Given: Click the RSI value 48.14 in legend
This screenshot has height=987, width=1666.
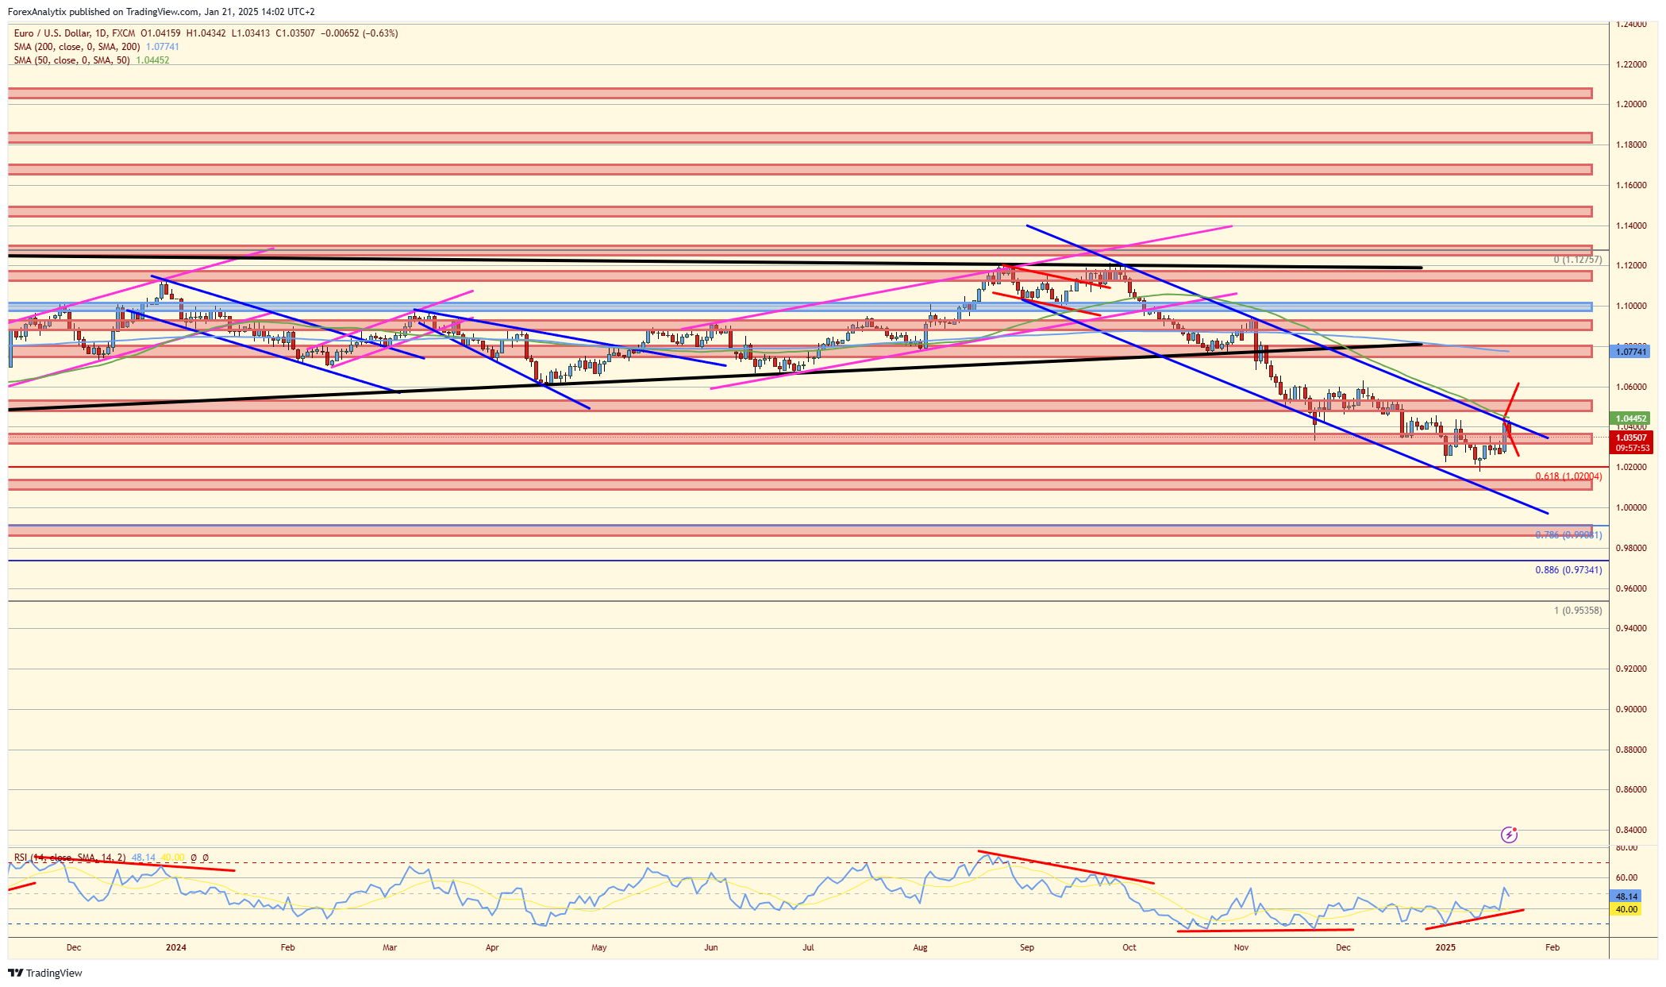Looking at the screenshot, I should coord(144,858).
